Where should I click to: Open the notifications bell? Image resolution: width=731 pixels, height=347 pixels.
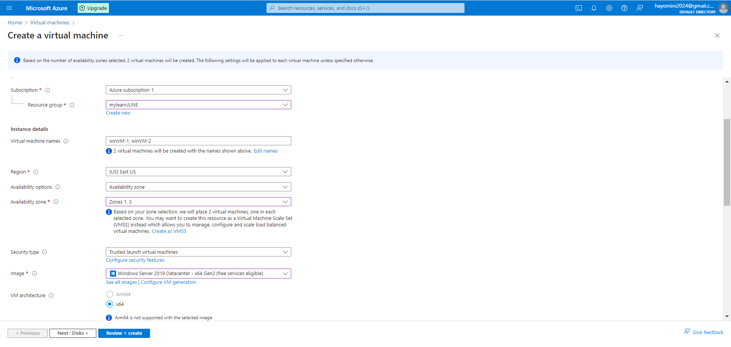coord(594,8)
